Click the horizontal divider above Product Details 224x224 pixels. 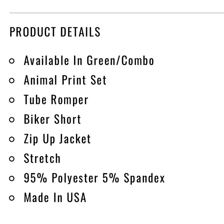pos(117,13)
